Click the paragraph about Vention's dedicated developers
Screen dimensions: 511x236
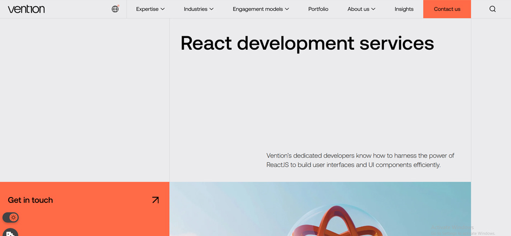point(360,160)
